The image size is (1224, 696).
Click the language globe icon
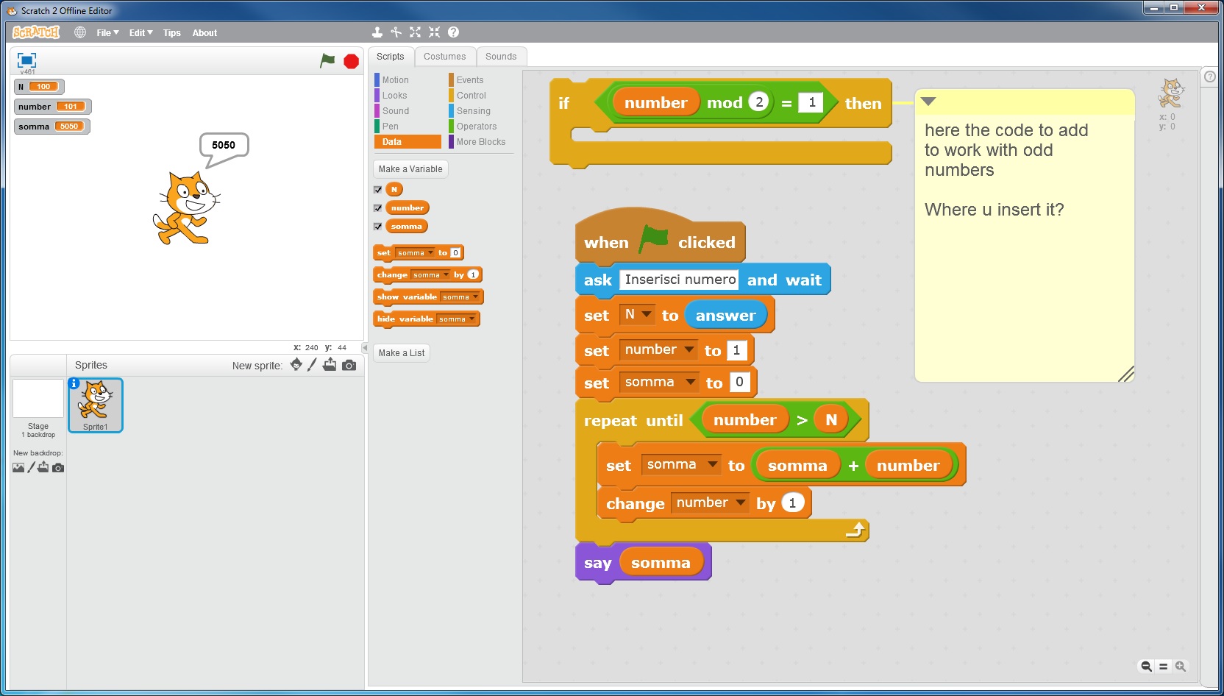click(80, 32)
